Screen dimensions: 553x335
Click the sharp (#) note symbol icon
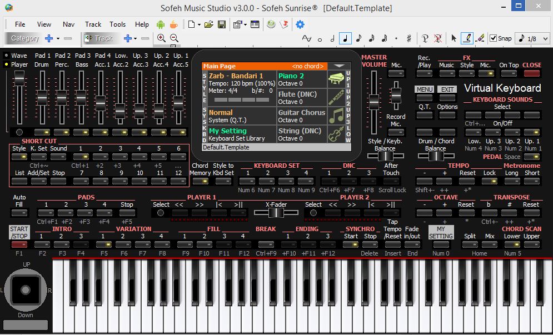pos(408,38)
